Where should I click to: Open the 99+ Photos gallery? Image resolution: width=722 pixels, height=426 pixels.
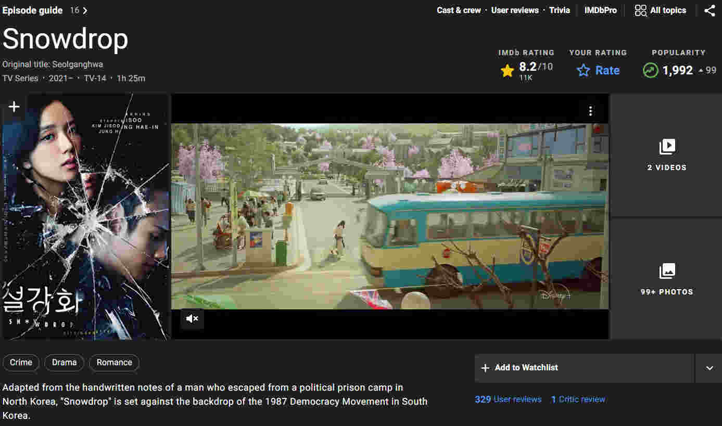(x=667, y=279)
